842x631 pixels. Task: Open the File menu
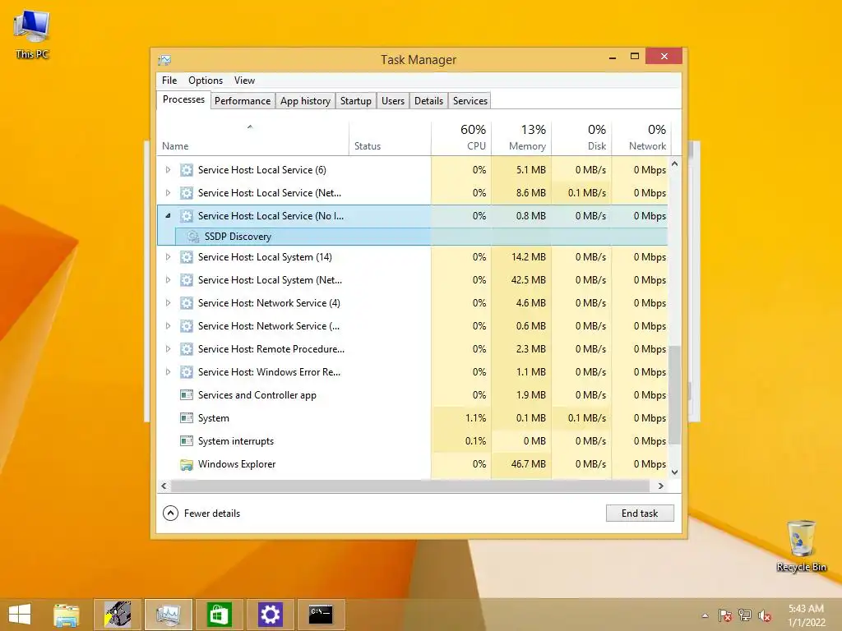point(169,81)
